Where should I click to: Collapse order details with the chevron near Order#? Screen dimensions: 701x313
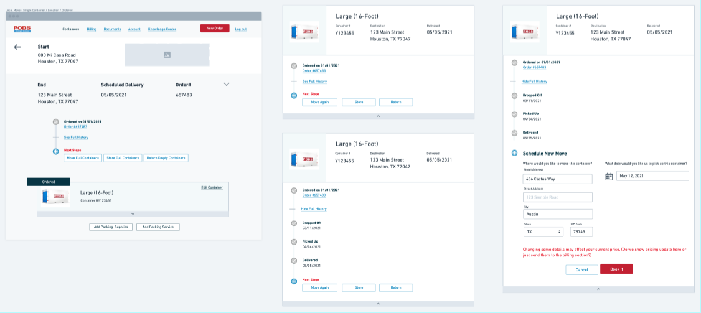(x=227, y=84)
